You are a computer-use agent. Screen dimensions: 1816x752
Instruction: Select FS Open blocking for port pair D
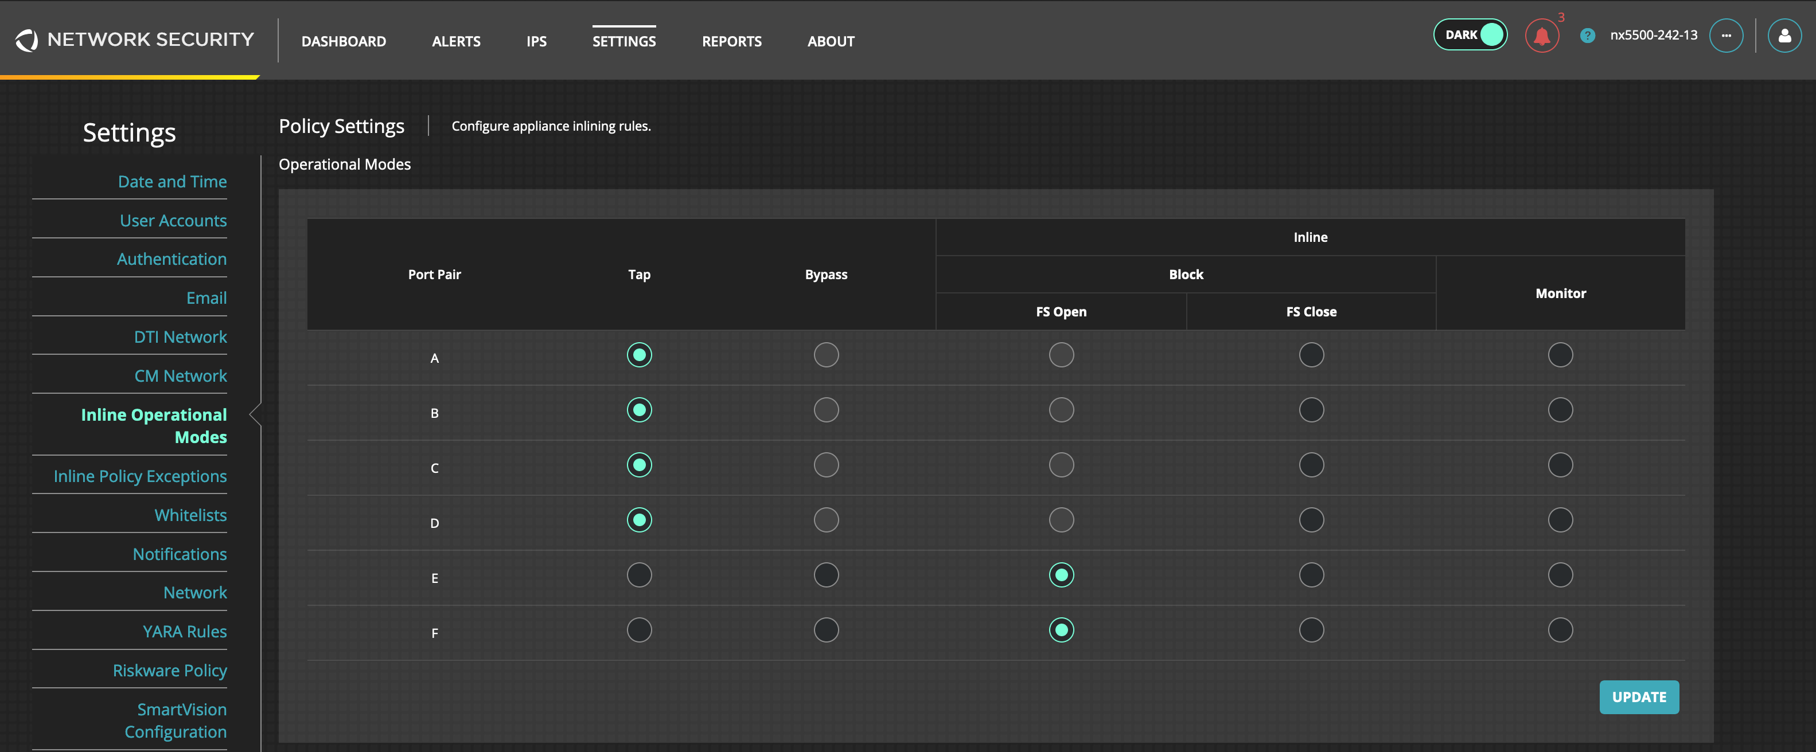[1062, 520]
